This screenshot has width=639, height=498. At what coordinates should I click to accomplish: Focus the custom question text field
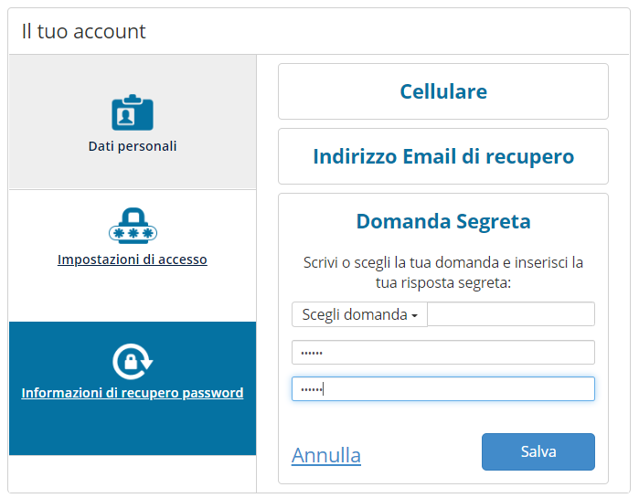[x=511, y=314]
